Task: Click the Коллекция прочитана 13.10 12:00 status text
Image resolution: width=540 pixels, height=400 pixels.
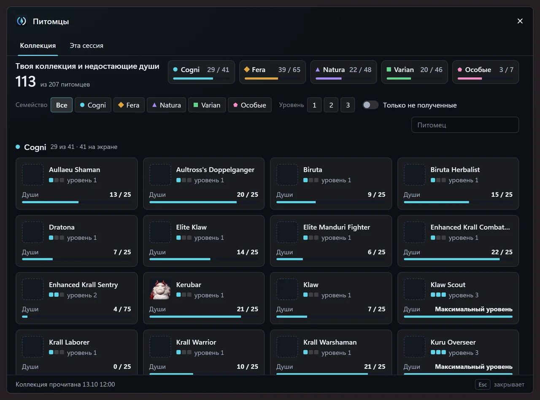Action: coord(65,384)
